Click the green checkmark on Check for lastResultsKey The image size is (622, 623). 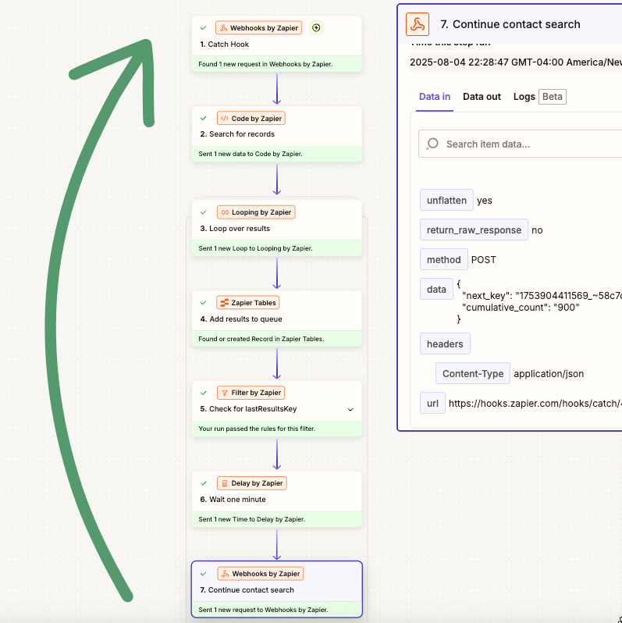point(204,393)
